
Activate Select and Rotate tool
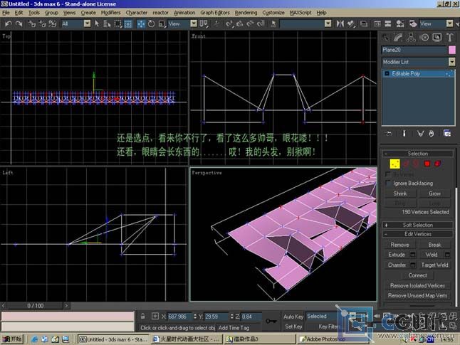pos(152,23)
